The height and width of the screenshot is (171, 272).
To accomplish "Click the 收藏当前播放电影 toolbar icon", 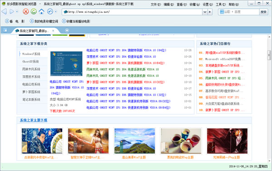I will (64, 21).
